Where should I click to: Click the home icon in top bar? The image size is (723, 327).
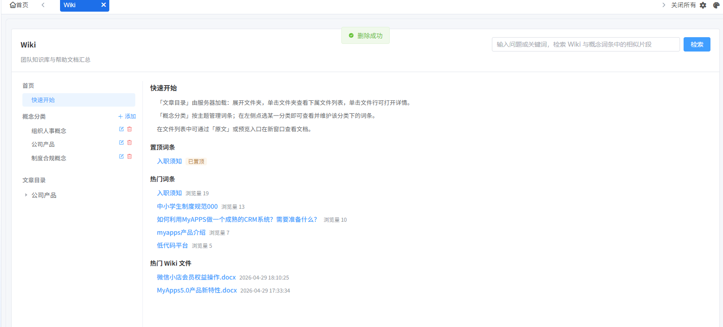click(13, 5)
